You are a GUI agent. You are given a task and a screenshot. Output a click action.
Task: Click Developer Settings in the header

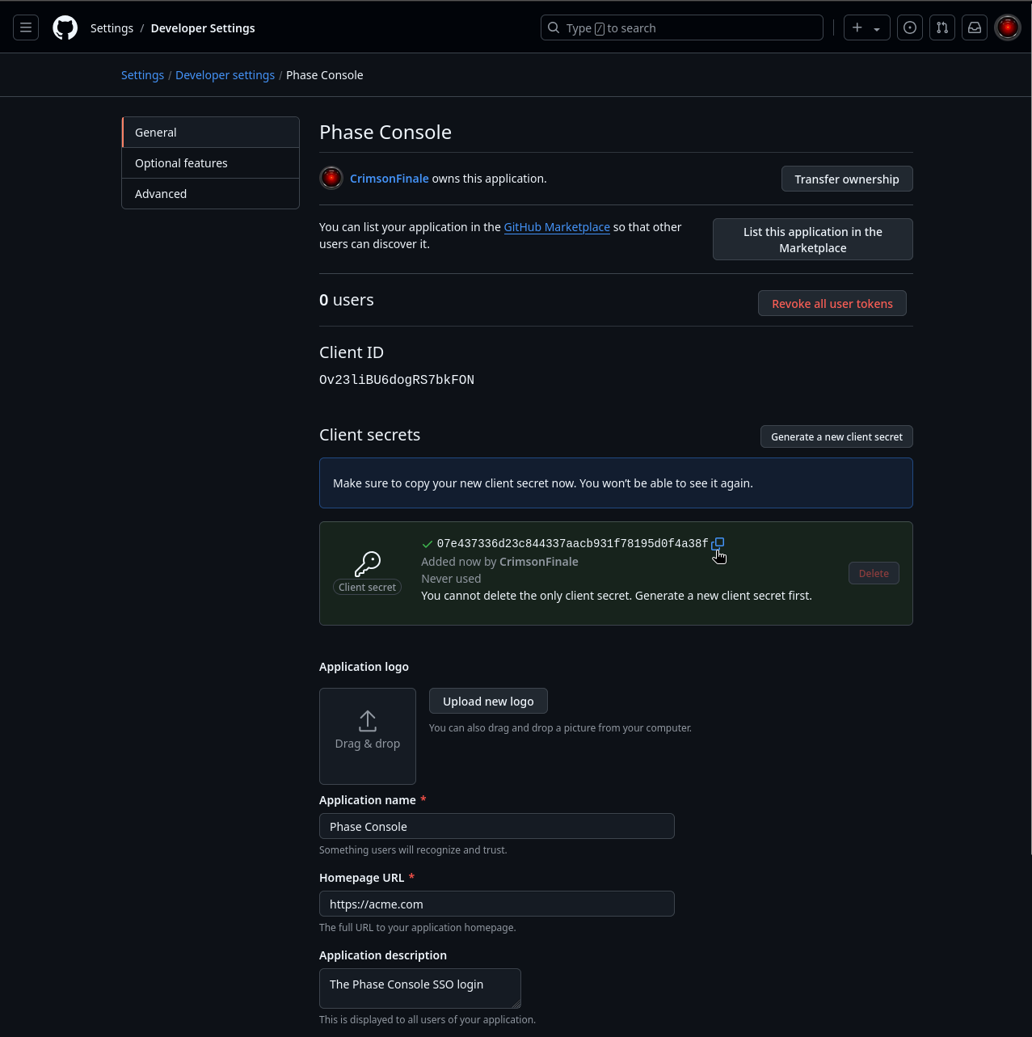pos(203,28)
